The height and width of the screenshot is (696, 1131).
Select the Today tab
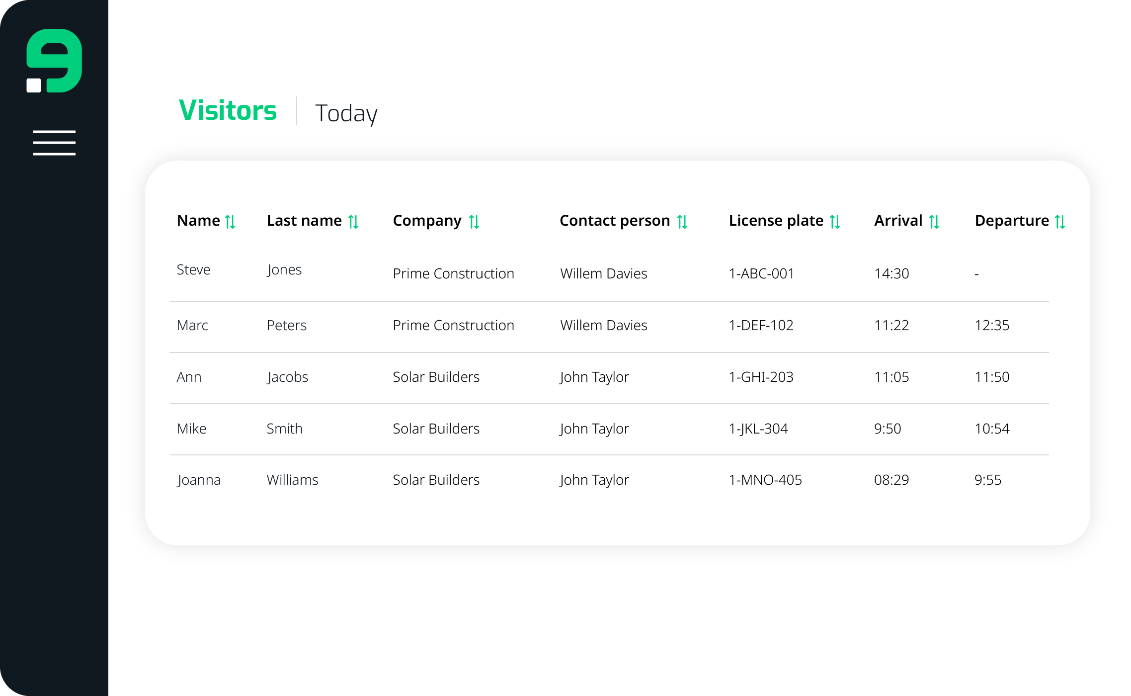tap(346, 113)
